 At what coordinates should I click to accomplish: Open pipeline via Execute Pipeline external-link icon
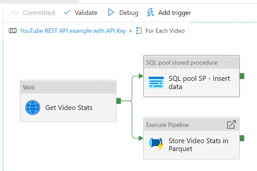pos(231,125)
